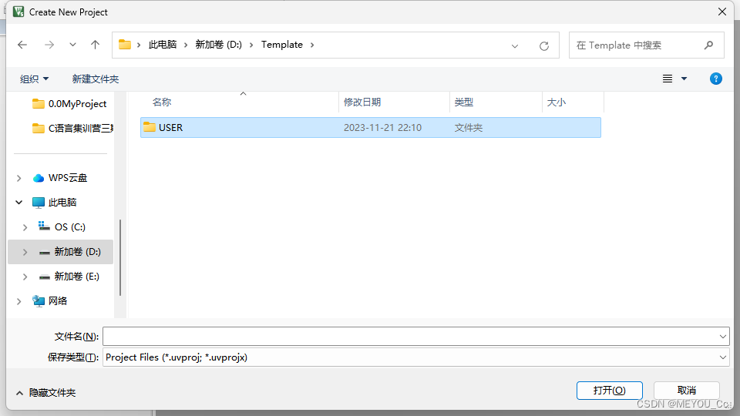Click the USER folder icon
Viewport: 740px width, 416px height.
[x=149, y=127]
